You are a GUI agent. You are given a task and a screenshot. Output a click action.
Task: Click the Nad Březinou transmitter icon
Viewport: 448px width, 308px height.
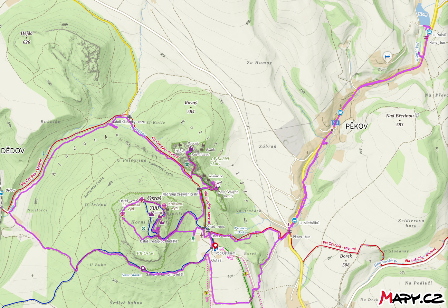click(x=417, y=115)
